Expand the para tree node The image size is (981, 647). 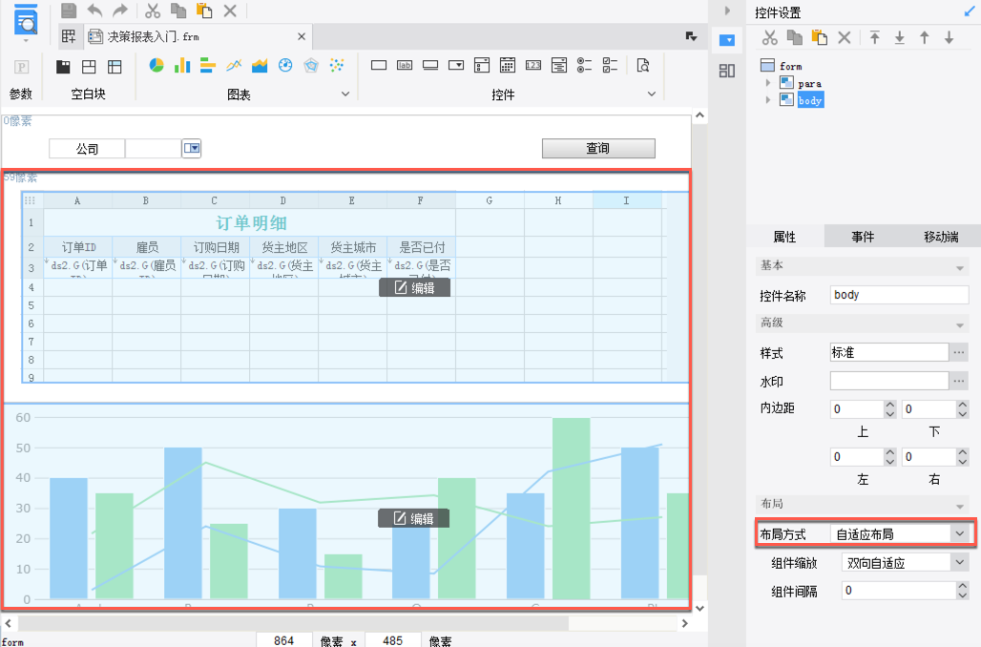[767, 83]
